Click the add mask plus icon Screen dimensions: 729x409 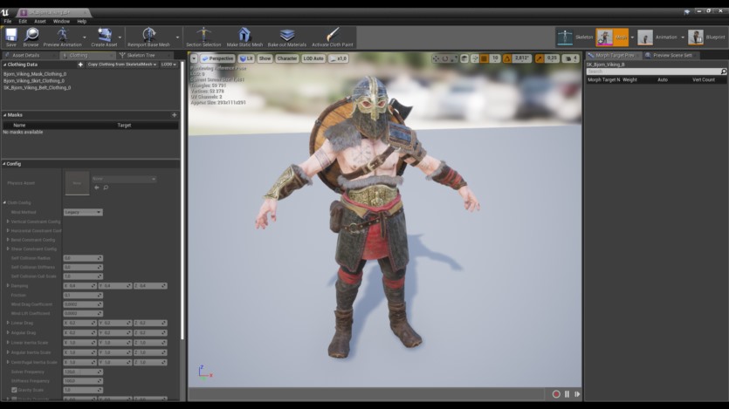pos(175,114)
